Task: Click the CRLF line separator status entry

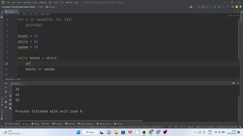Action: pyautogui.click(x=175, y=127)
